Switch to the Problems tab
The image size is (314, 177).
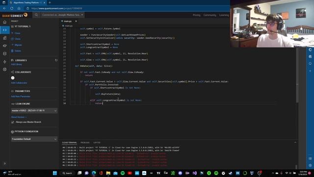85,143
